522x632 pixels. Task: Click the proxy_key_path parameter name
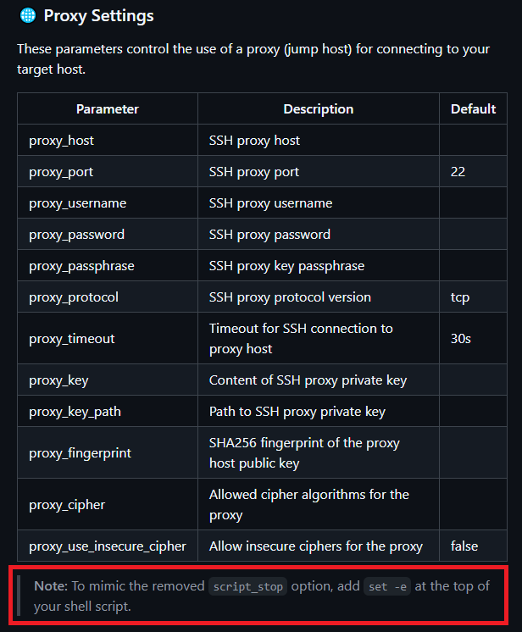(75, 412)
